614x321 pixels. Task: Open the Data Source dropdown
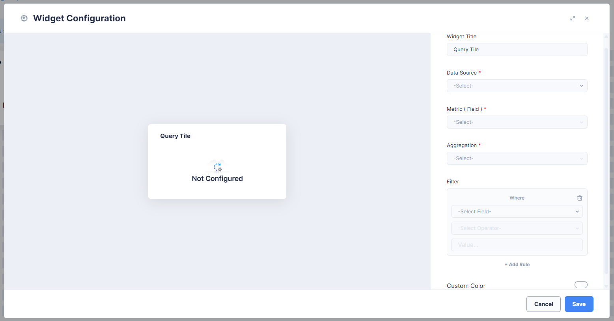coord(517,86)
